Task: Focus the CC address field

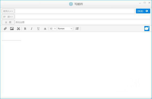Action: 83,16
